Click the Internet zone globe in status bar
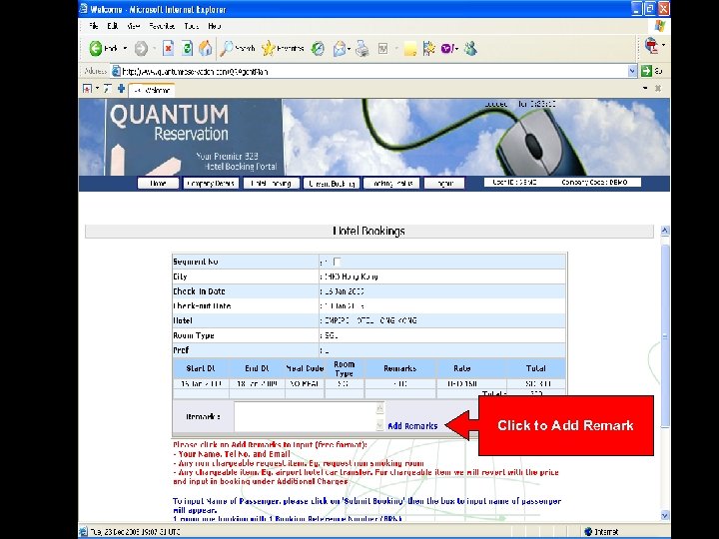Screen dimensions: 719x539 pos(588,532)
